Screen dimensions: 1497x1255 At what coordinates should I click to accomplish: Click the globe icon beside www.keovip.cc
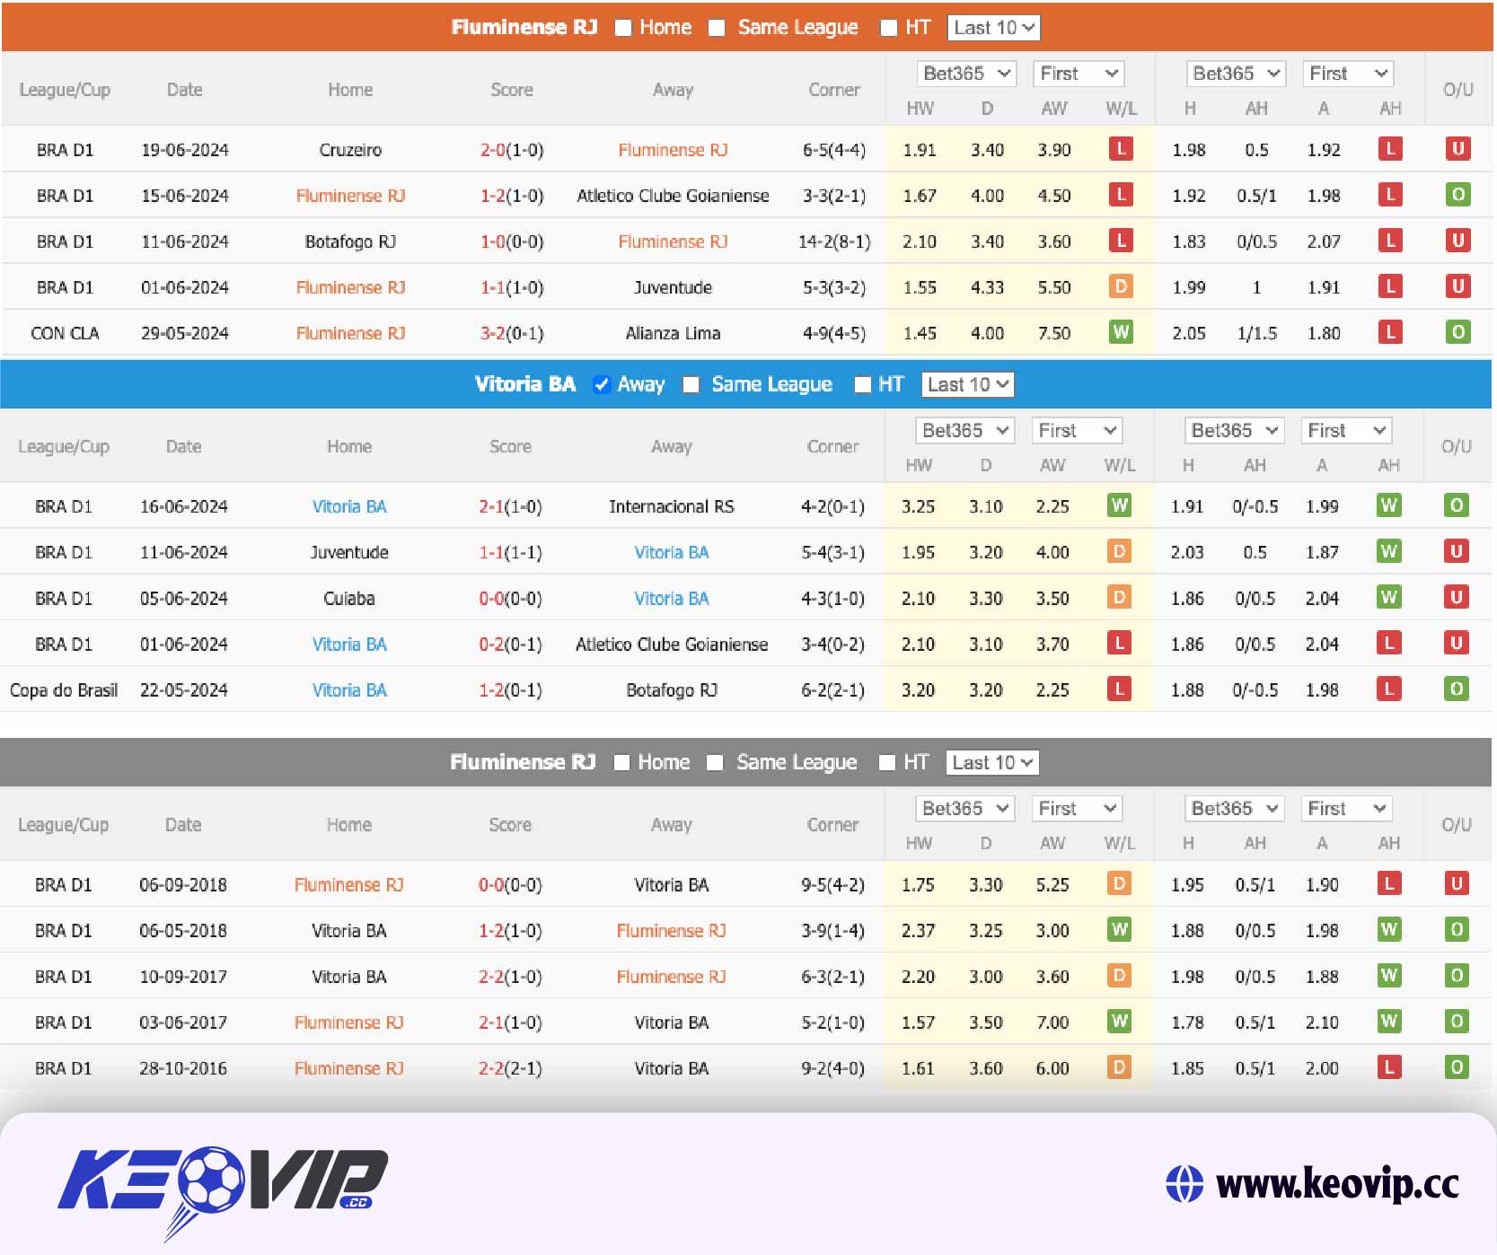[x=1184, y=1183]
